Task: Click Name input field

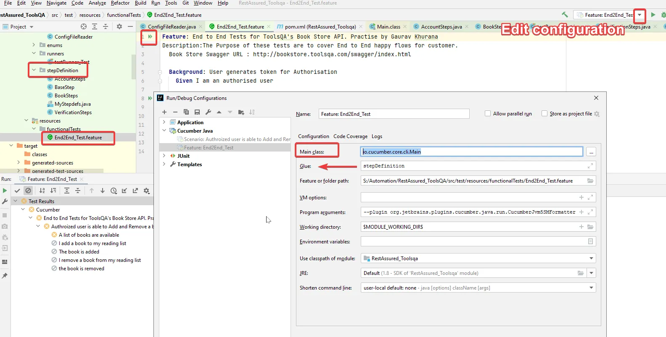Action: click(394, 114)
